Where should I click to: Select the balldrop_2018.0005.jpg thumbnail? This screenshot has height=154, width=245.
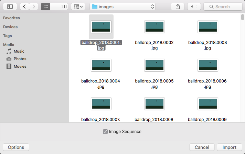pos(155,65)
